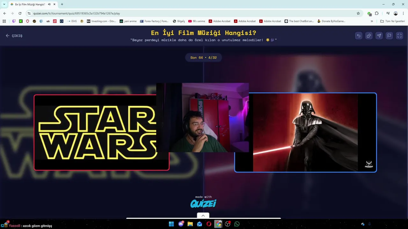This screenshot has height=229, width=408.
Task: Open the Apps grid in bookmarks bar
Action: 4,21
